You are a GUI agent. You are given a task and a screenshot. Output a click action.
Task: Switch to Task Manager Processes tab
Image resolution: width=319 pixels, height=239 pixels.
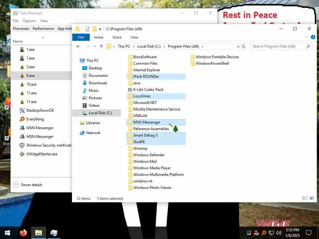point(21,29)
